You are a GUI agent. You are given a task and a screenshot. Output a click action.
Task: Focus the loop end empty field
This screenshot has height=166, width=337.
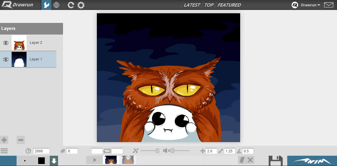click(117, 151)
